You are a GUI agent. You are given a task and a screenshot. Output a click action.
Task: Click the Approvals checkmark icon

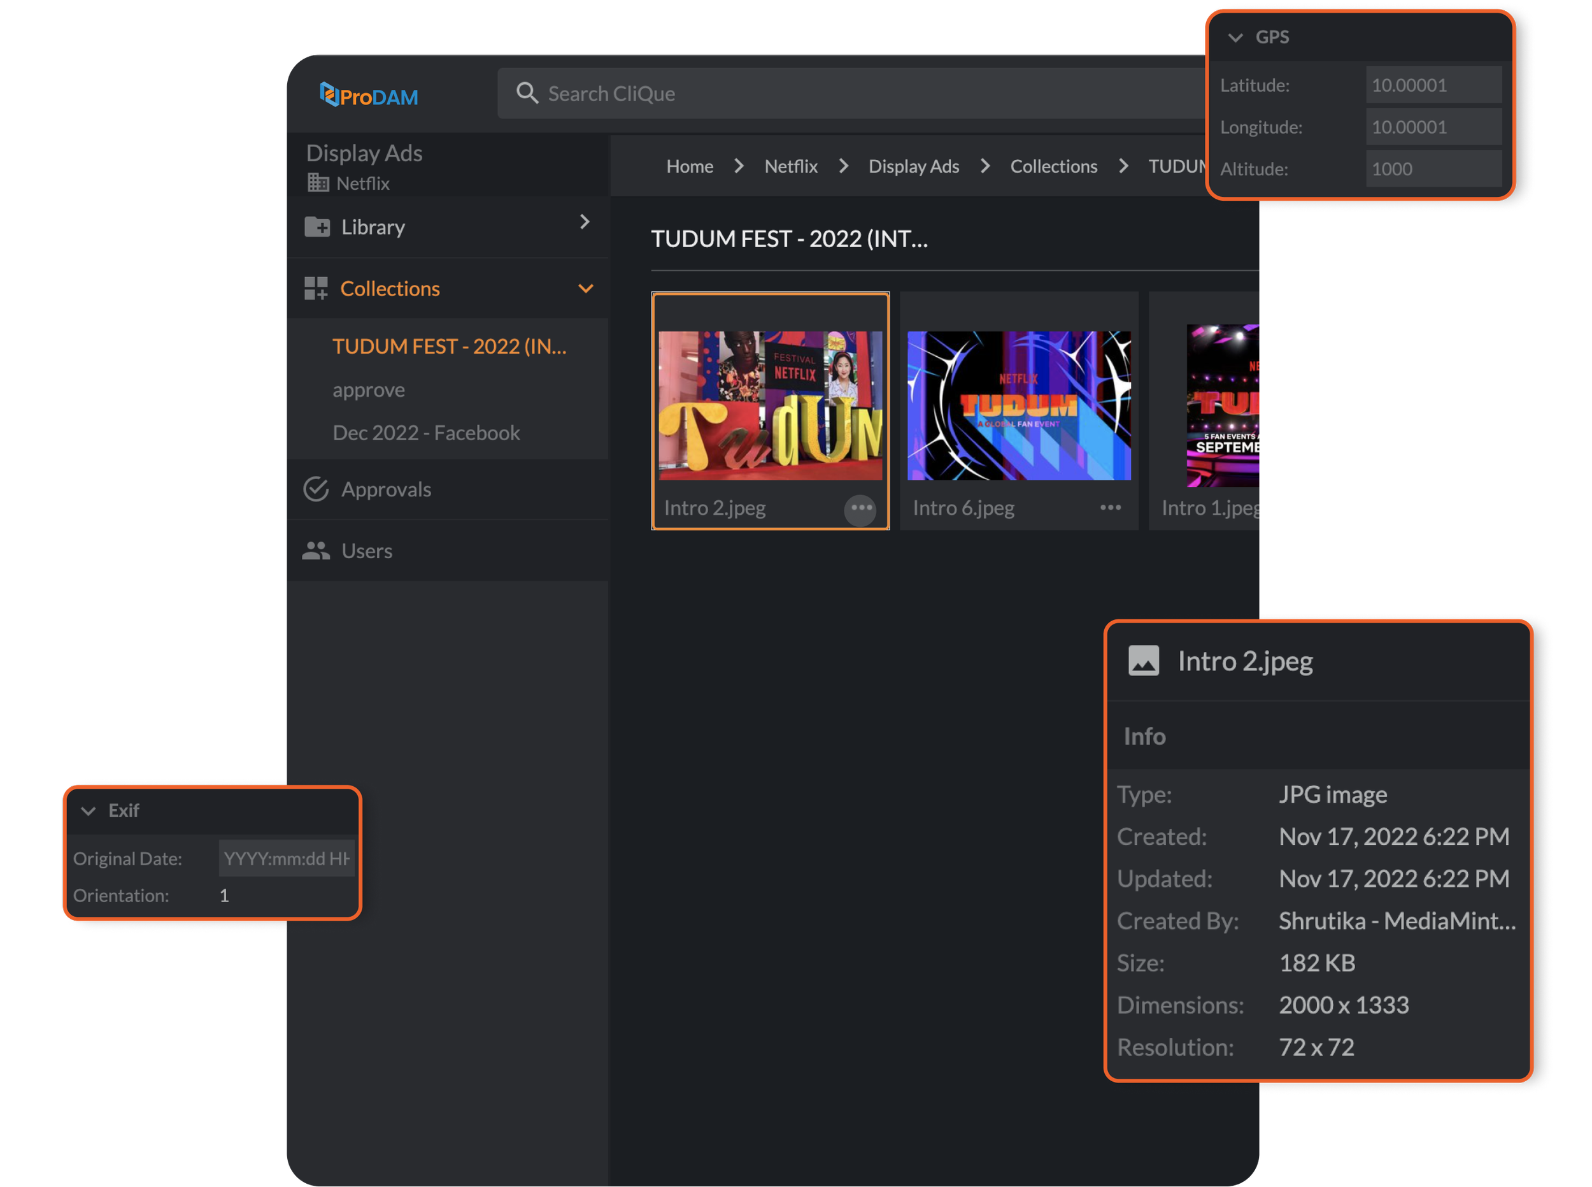(316, 489)
